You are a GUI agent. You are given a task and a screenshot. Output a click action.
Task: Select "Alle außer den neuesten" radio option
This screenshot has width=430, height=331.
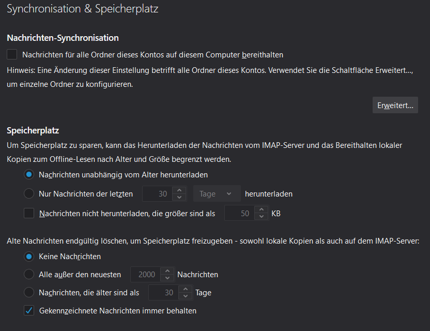[x=29, y=275]
